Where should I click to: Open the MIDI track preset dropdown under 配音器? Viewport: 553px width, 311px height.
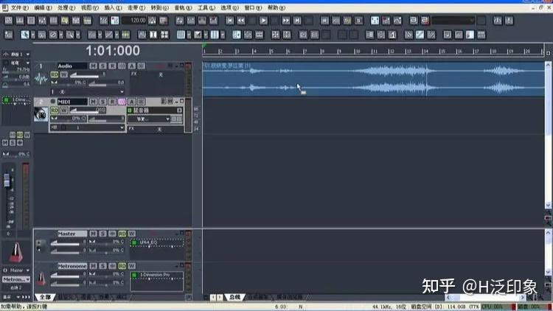point(167,119)
